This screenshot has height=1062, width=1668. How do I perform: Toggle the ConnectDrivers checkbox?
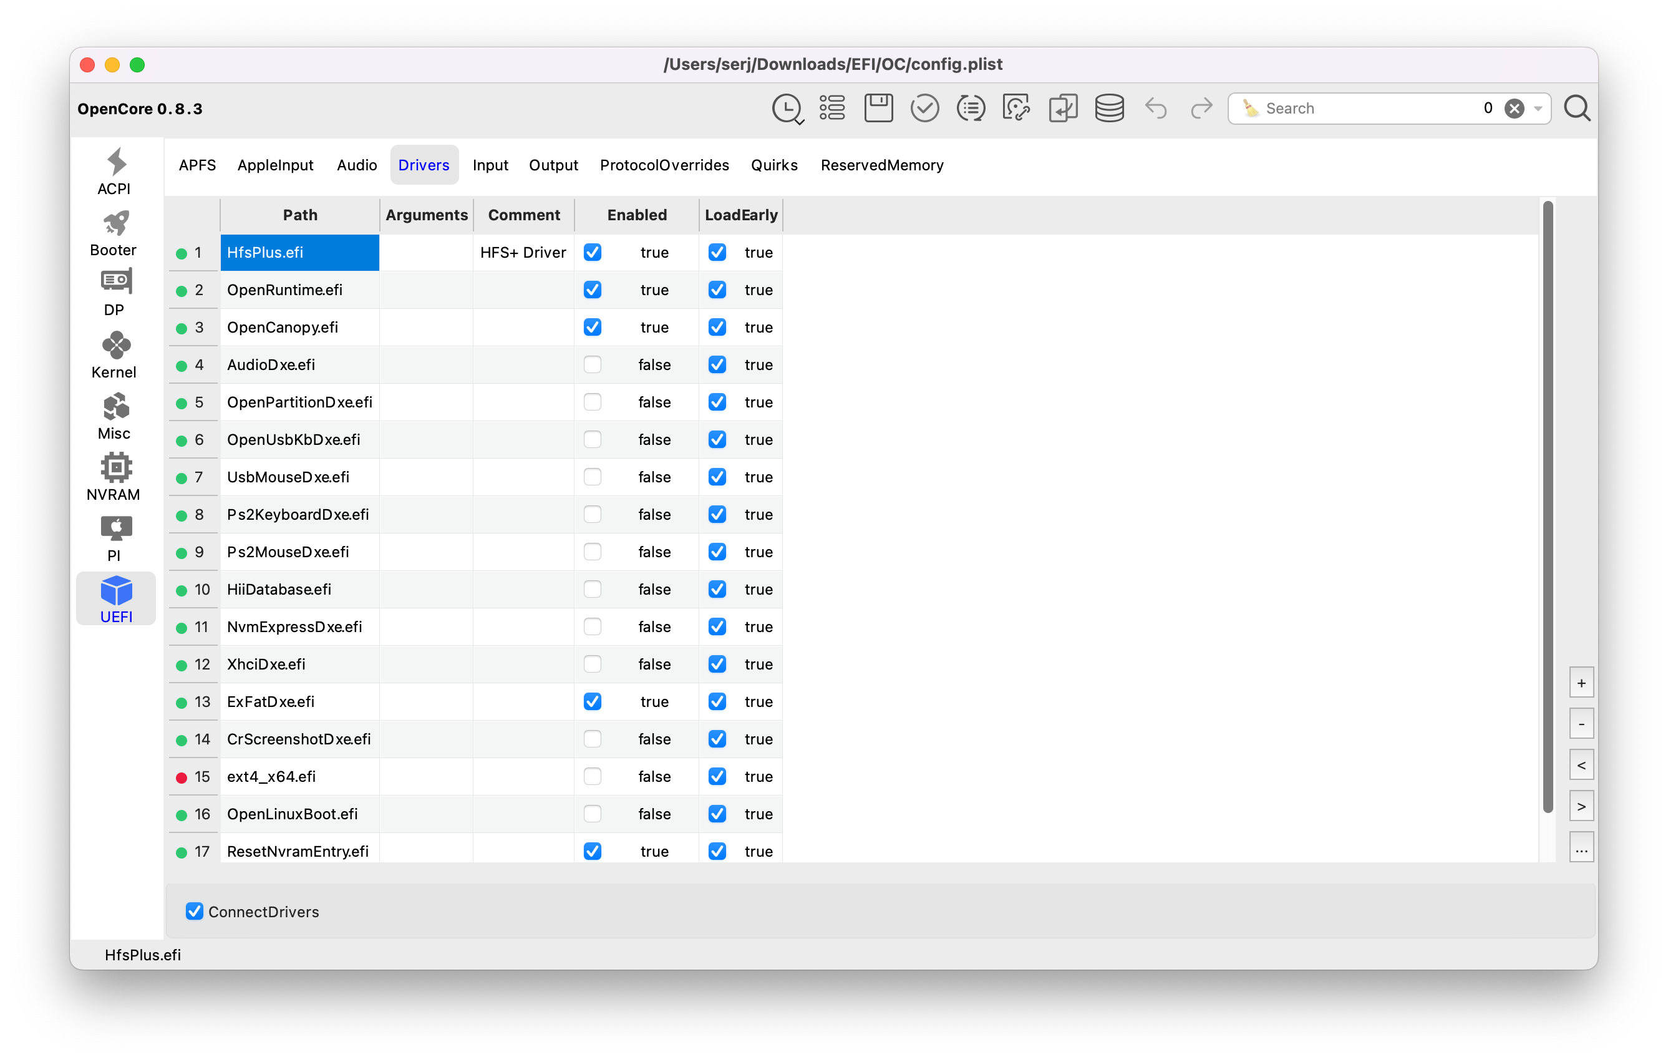tap(195, 911)
